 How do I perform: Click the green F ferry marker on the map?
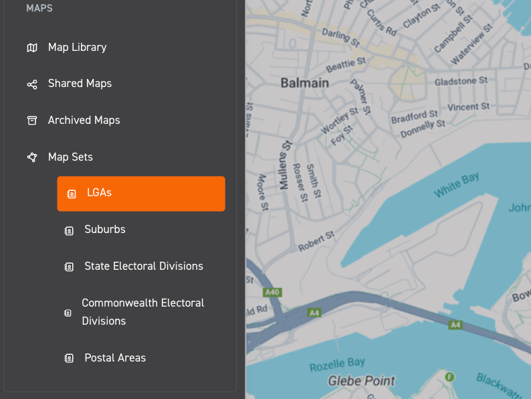pos(449,377)
